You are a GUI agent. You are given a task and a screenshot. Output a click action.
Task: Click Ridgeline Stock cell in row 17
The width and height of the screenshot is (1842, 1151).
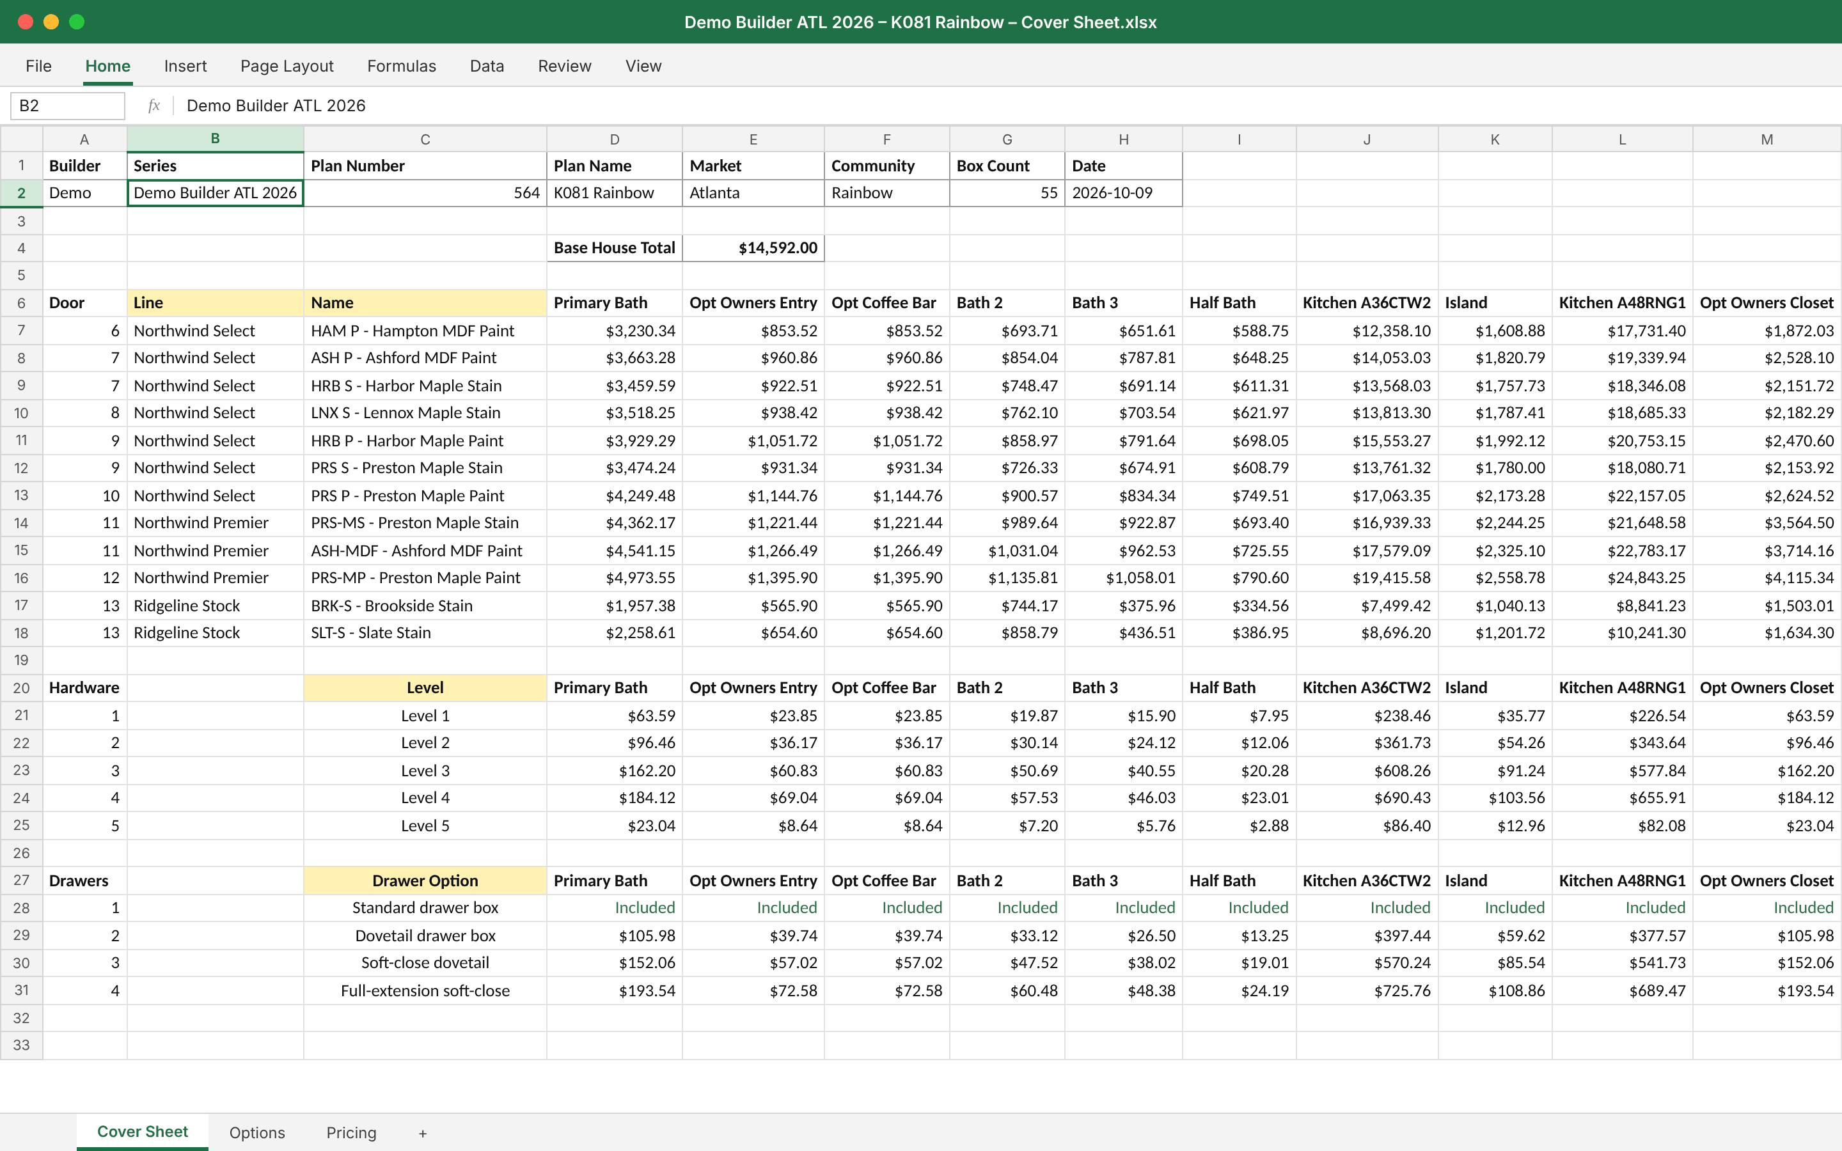[215, 606]
